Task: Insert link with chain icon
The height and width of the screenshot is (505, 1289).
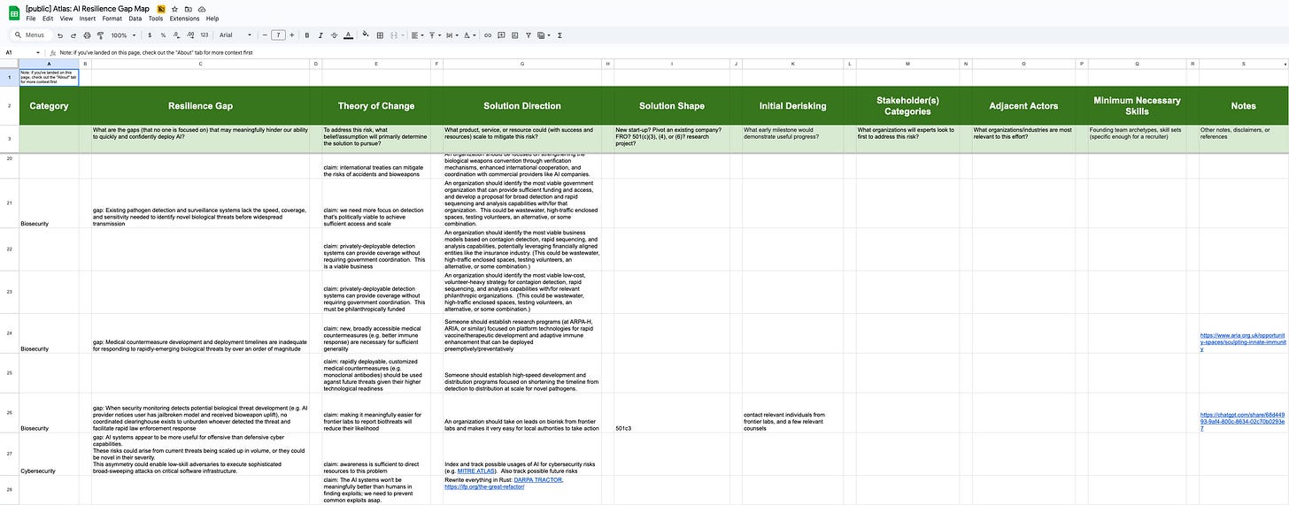Action: click(x=488, y=35)
